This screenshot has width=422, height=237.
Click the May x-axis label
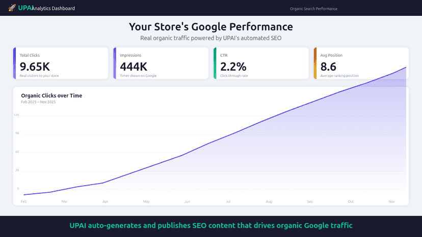(x=146, y=201)
